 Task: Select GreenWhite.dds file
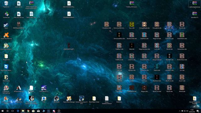tap(144, 57)
